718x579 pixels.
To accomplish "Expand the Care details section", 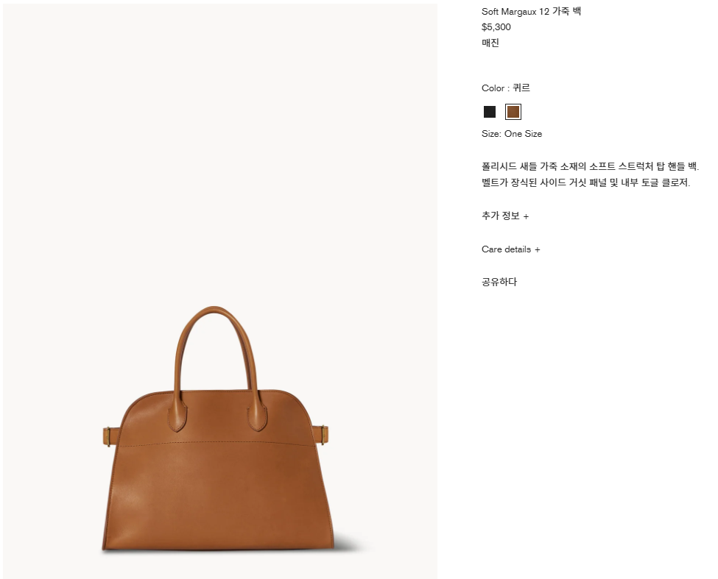I will [x=510, y=249].
